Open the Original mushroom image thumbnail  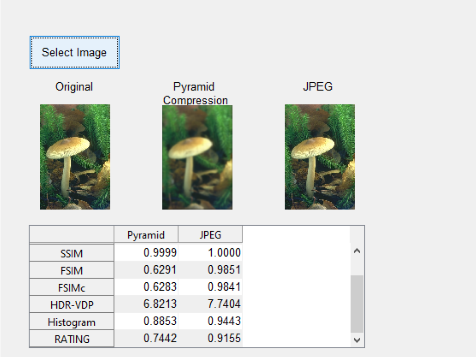click(75, 157)
